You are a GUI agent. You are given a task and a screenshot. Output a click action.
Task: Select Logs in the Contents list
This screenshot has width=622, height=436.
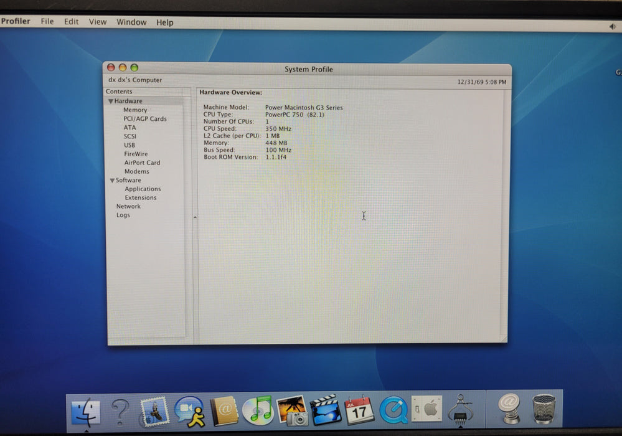(123, 215)
